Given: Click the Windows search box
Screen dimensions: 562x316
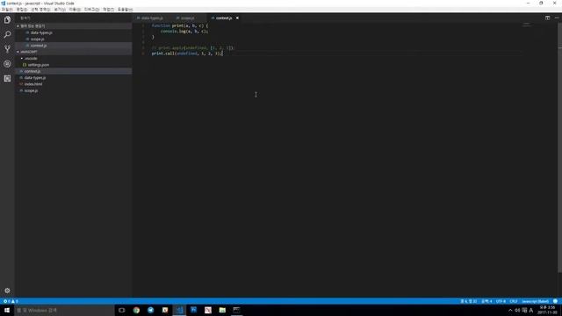Looking at the screenshot, I should (x=64, y=310).
